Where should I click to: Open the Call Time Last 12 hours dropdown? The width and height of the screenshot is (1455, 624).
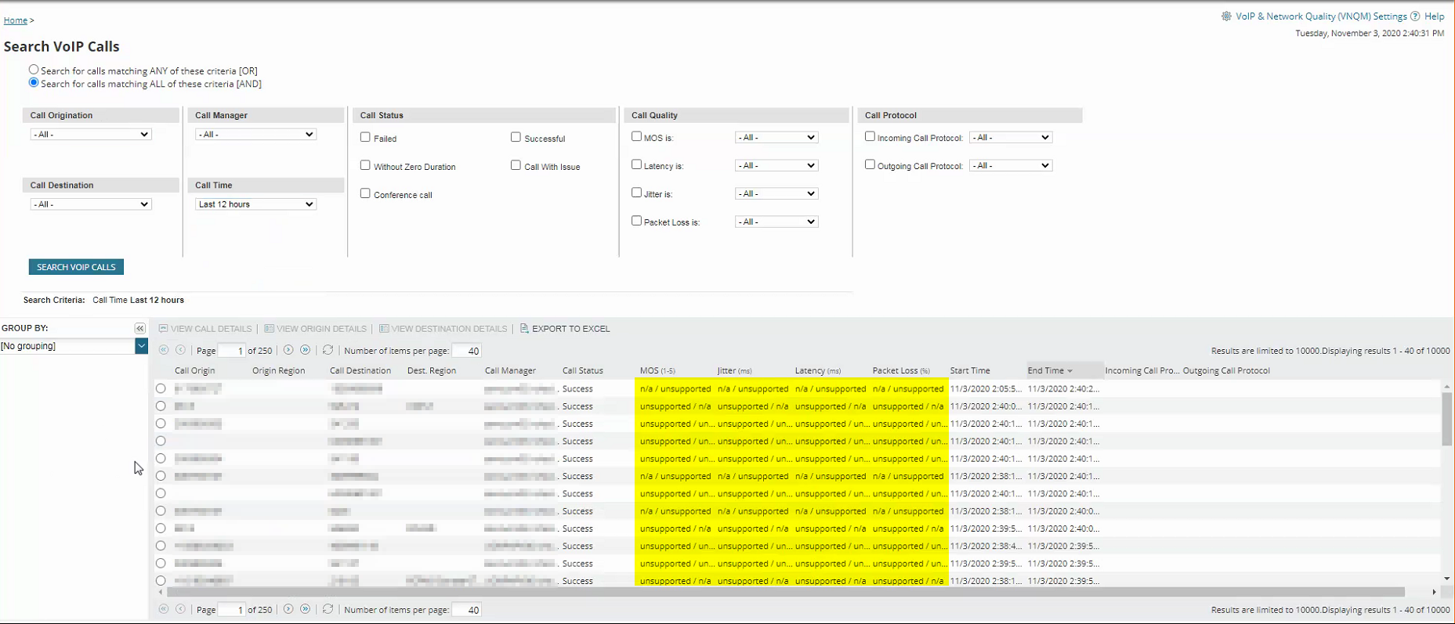tap(255, 204)
